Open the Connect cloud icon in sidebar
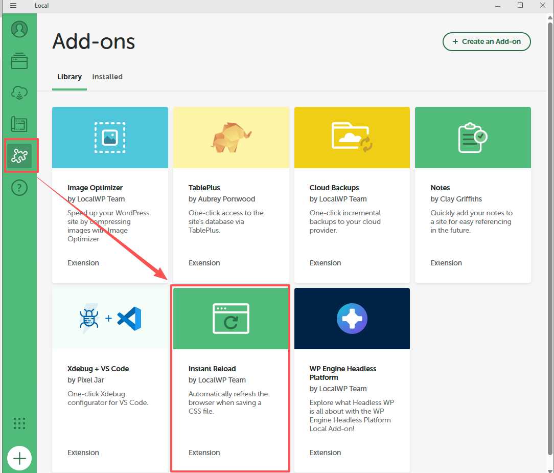This screenshot has height=473, width=554. (19, 93)
